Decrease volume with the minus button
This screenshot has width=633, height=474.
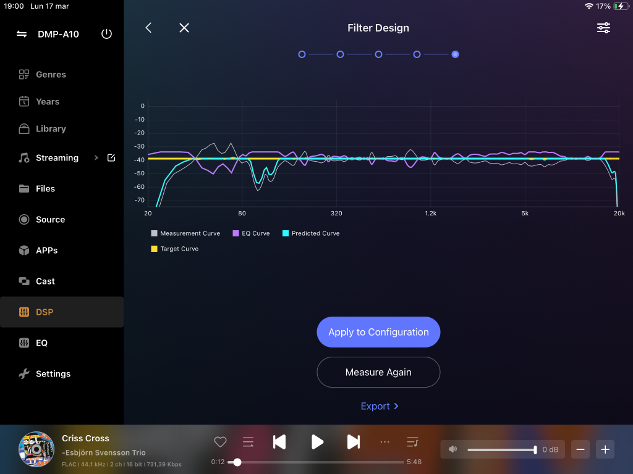580,449
